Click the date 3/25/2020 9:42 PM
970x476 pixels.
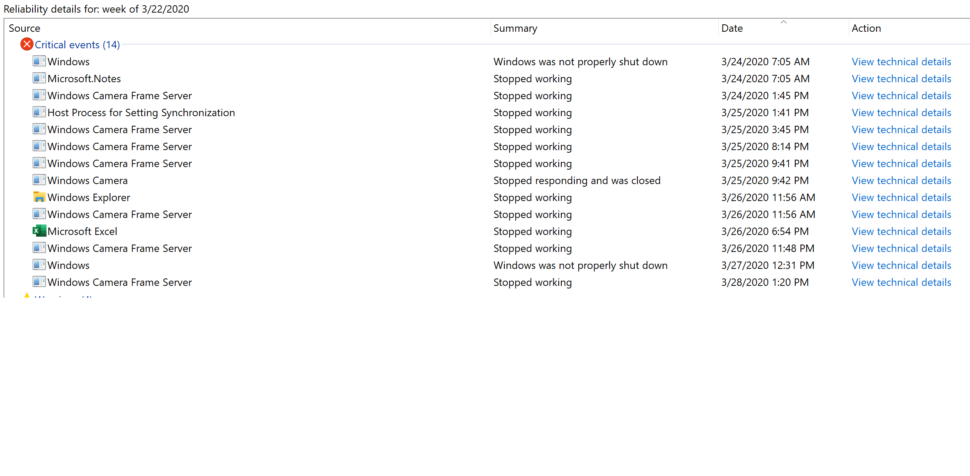pyautogui.click(x=765, y=181)
